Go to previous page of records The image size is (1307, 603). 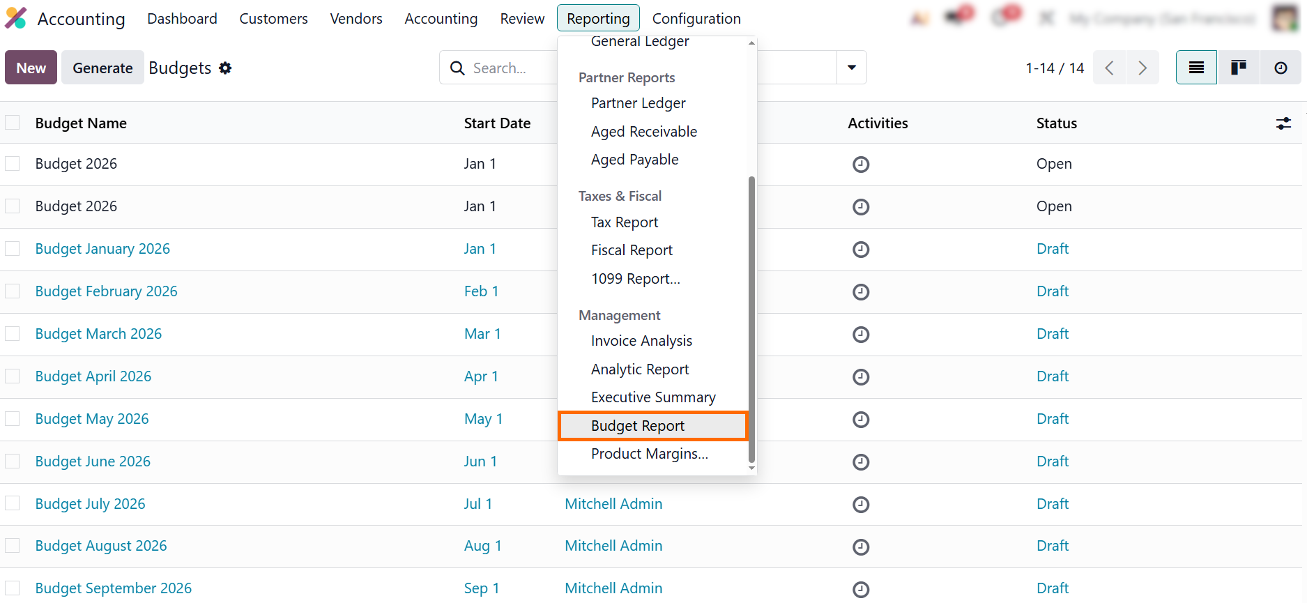coord(1110,68)
